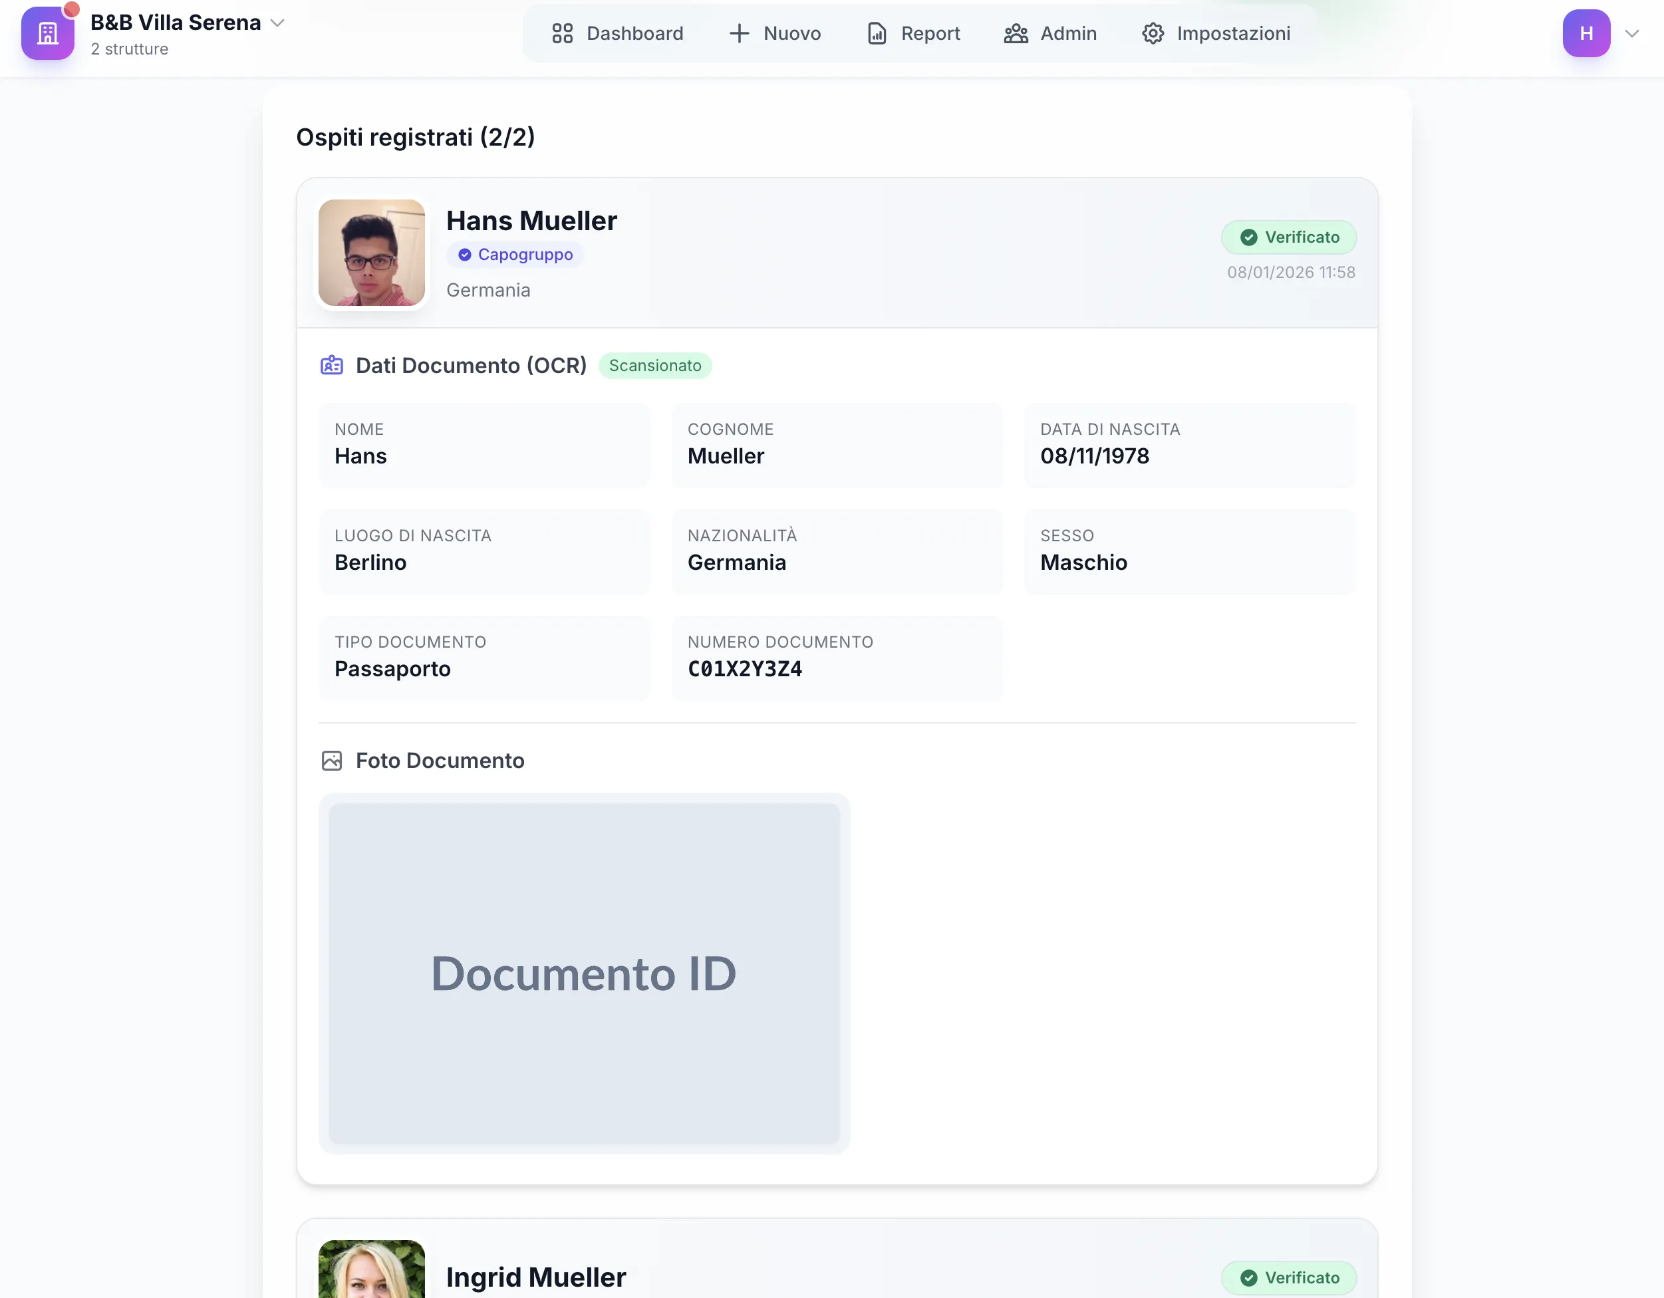Click the plus icon beside Nuovo
The height and width of the screenshot is (1298, 1664).
(738, 33)
